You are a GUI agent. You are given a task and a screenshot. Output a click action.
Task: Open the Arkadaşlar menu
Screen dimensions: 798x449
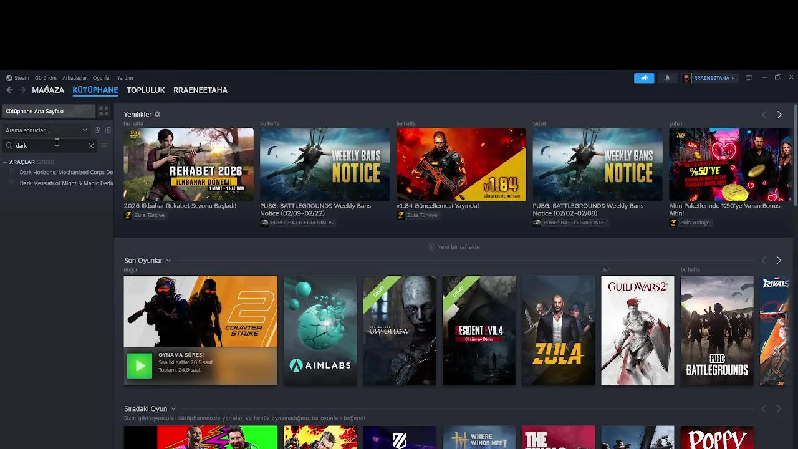point(74,78)
